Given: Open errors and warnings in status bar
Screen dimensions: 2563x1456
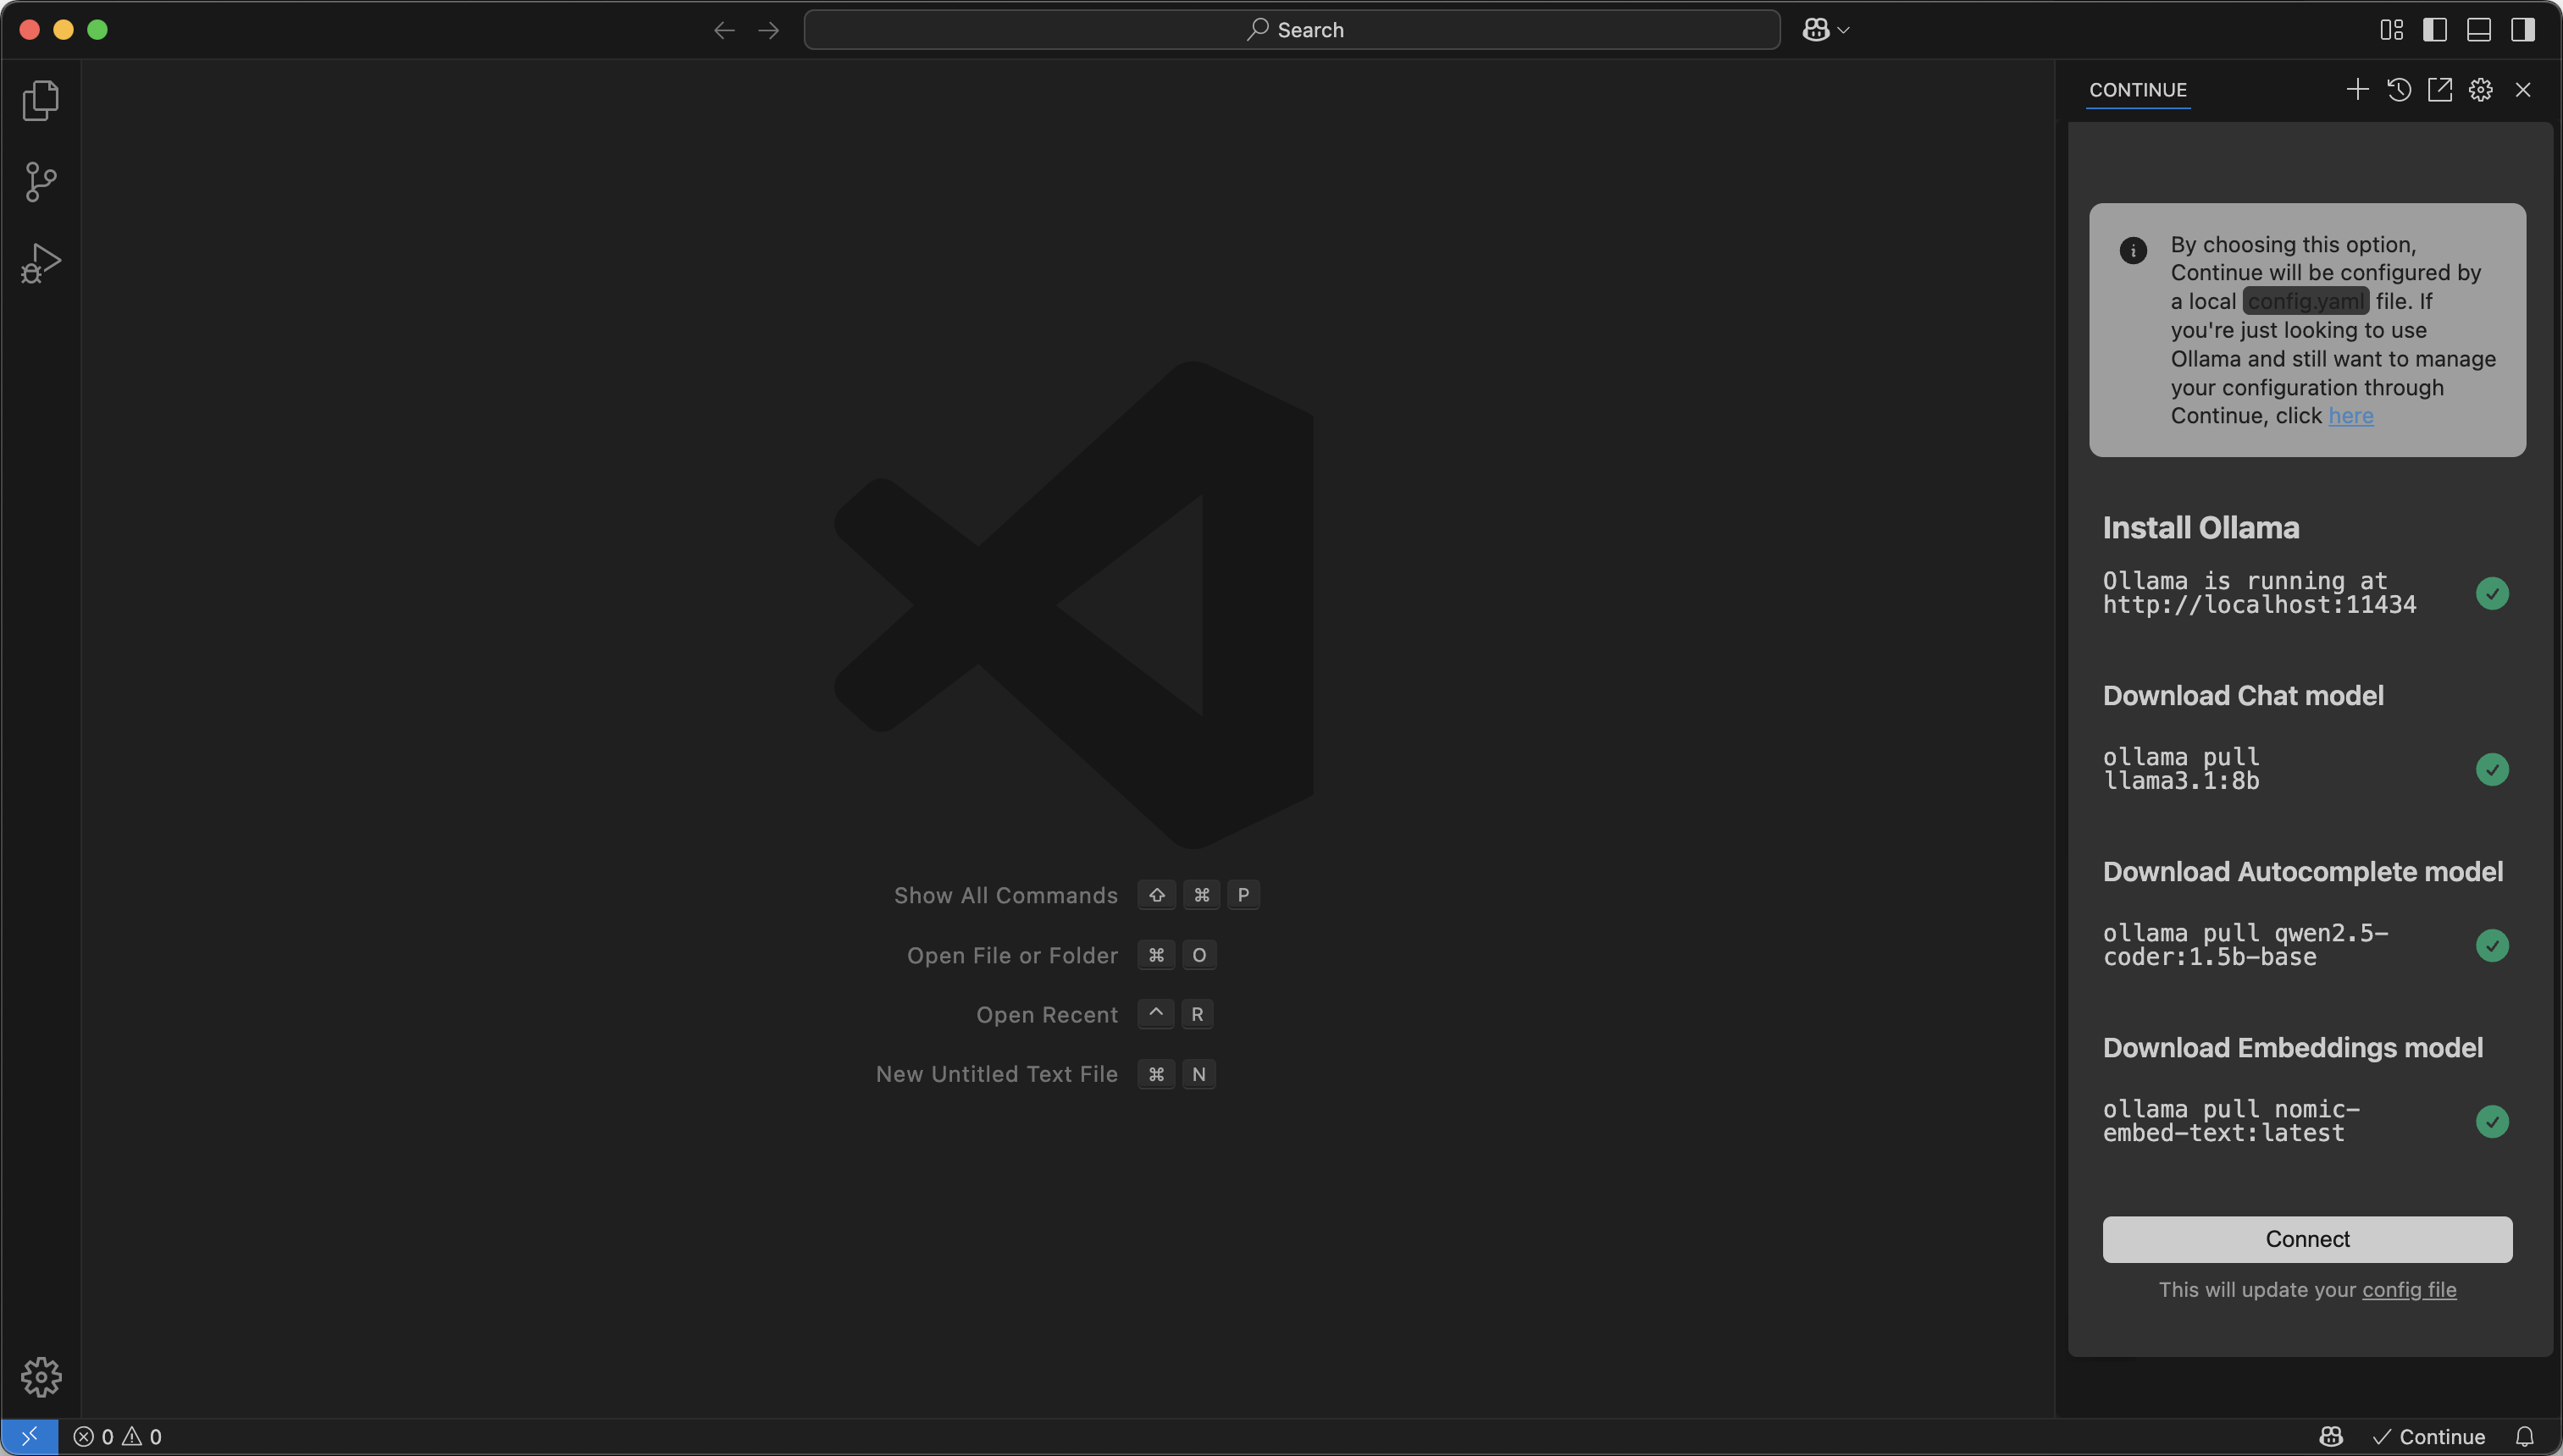Looking at the screenshot, I should coord(117,1437).
